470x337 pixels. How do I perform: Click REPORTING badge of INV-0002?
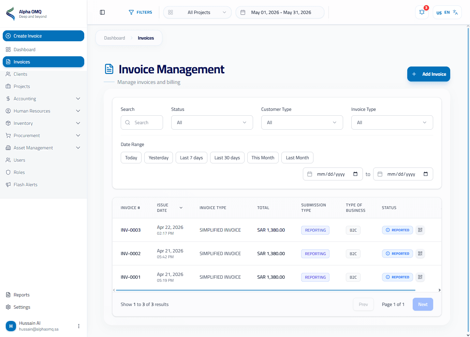315,254
